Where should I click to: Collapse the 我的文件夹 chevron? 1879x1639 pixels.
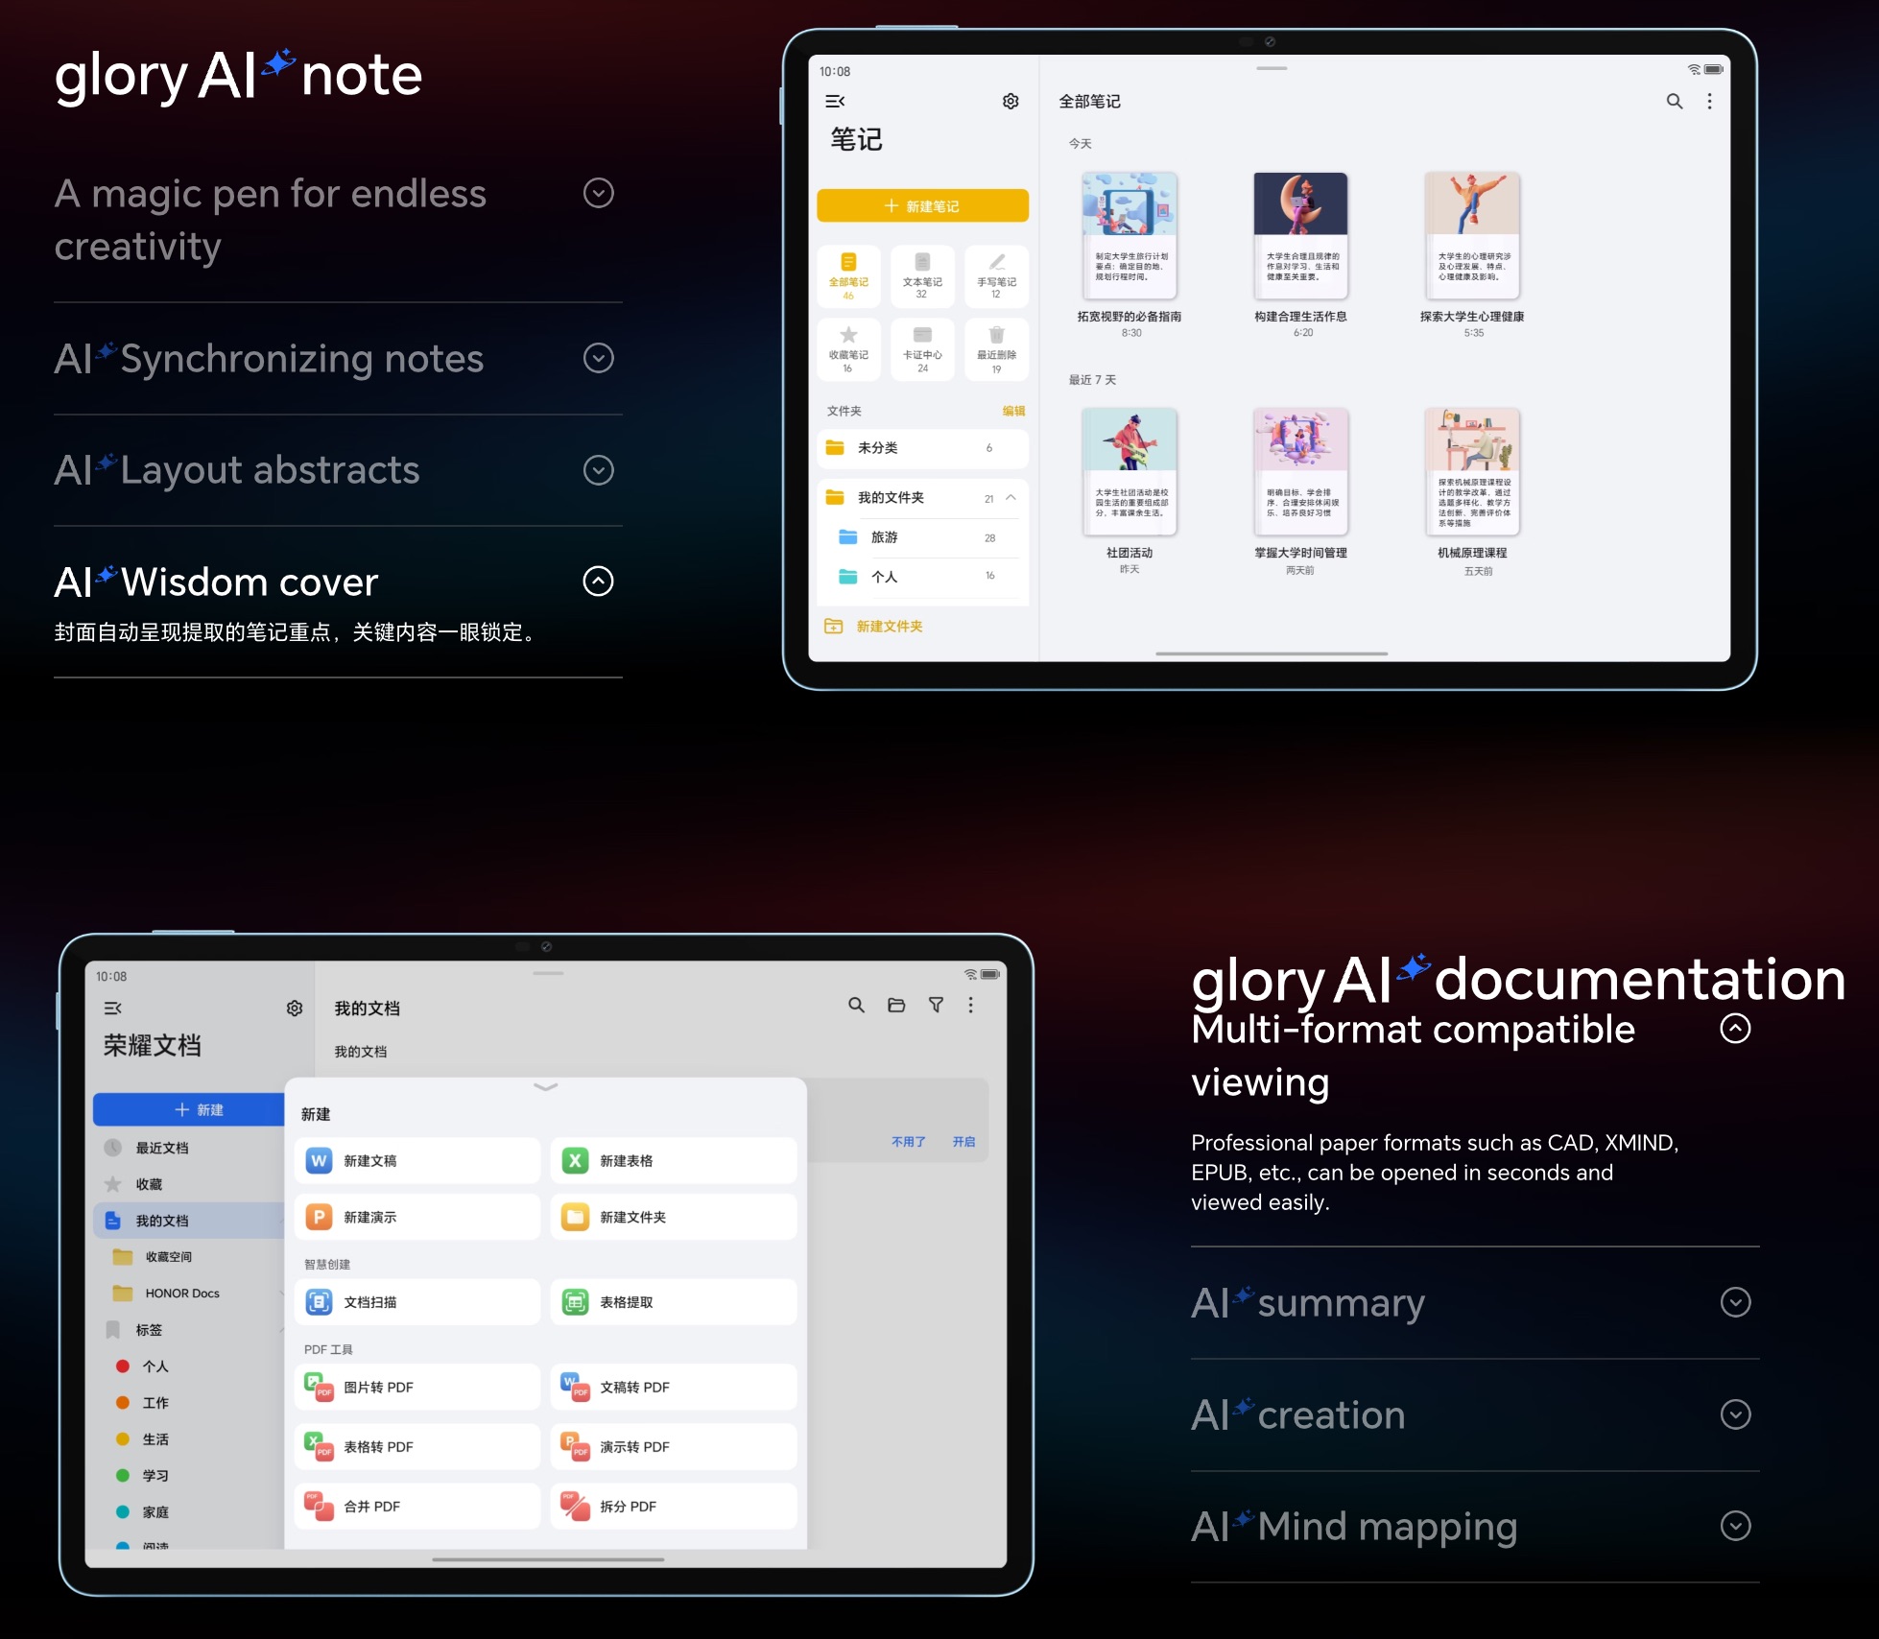click(x=1011, y=497)
